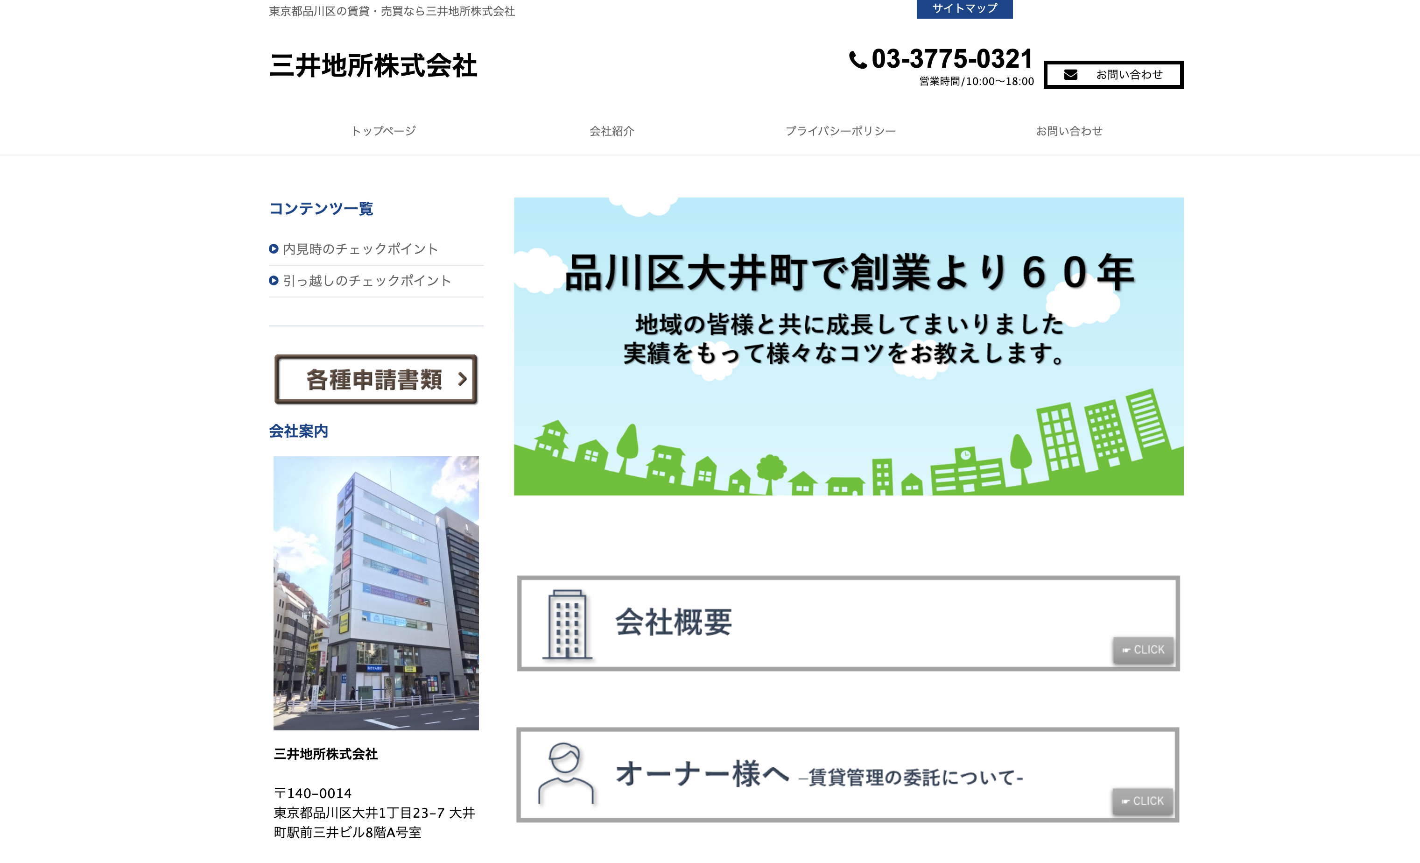Click the 会社案内 heading
The image size is (1420, 863).
299,431
